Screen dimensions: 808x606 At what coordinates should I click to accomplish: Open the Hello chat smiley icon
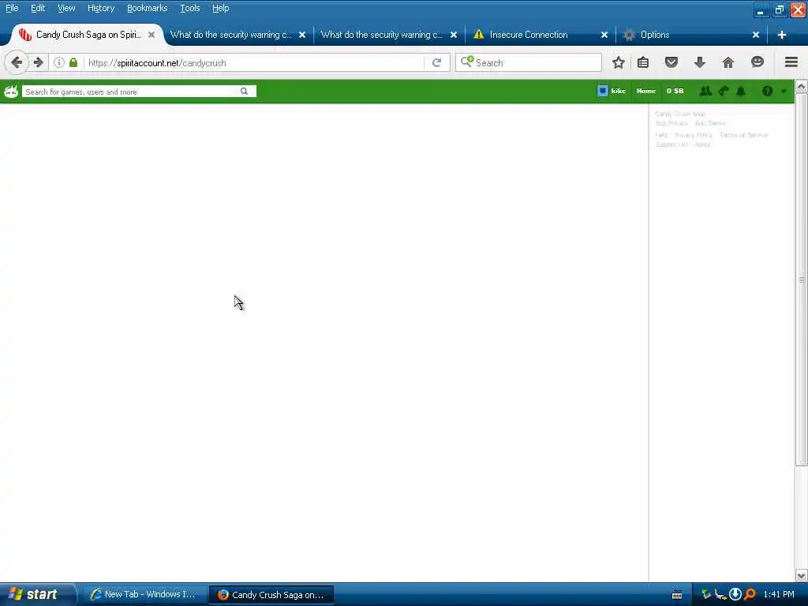(x=757, y=62)
